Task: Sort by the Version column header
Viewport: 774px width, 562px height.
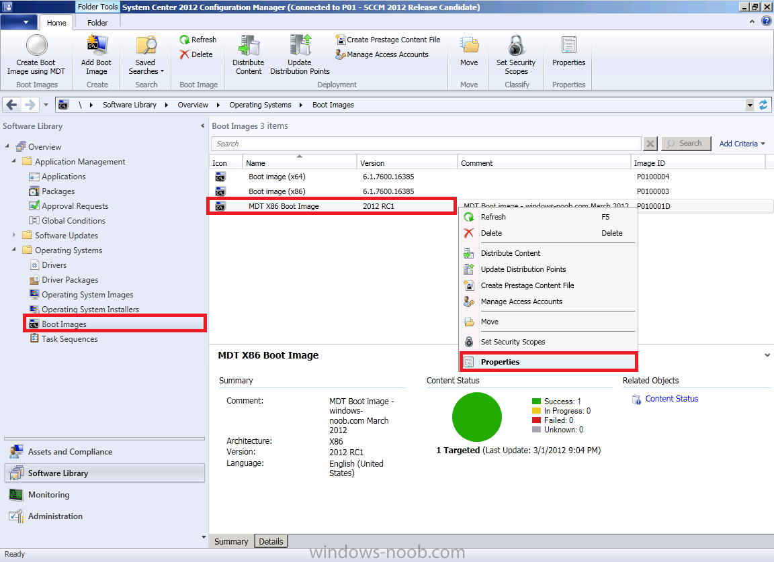Action: click(x=406, y=163)
